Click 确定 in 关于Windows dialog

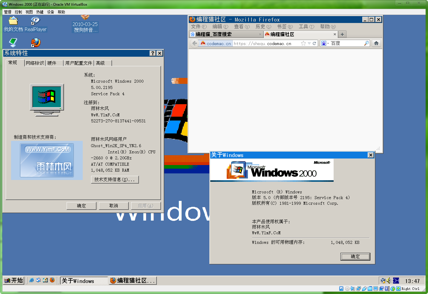tap(355, 256)
